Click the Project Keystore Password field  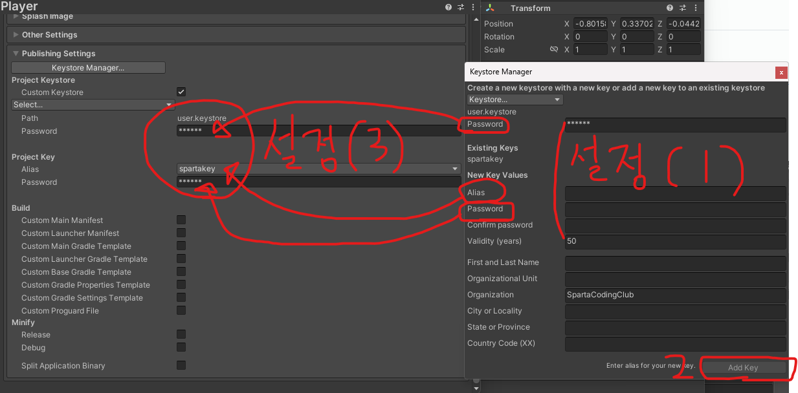(319, 131)
